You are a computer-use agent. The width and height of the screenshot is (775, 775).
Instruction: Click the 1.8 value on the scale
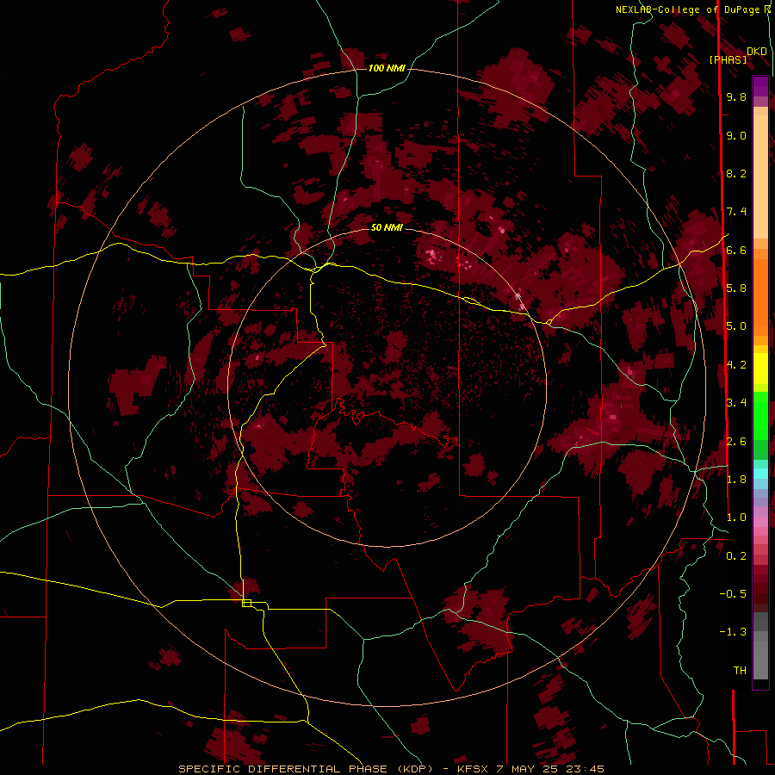736,480
